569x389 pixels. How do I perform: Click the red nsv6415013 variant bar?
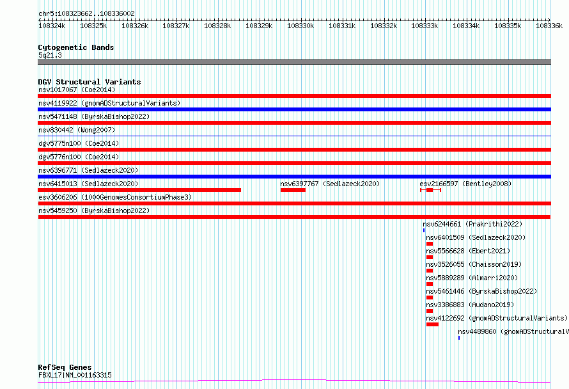pyautogui.click(x=139, y=190)
